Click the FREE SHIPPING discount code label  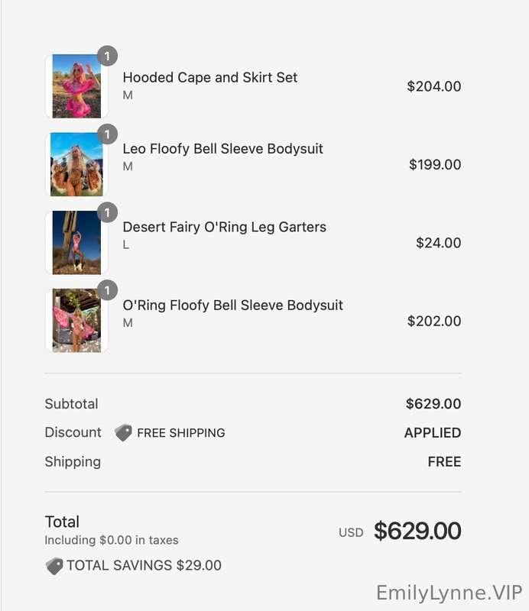180,433
